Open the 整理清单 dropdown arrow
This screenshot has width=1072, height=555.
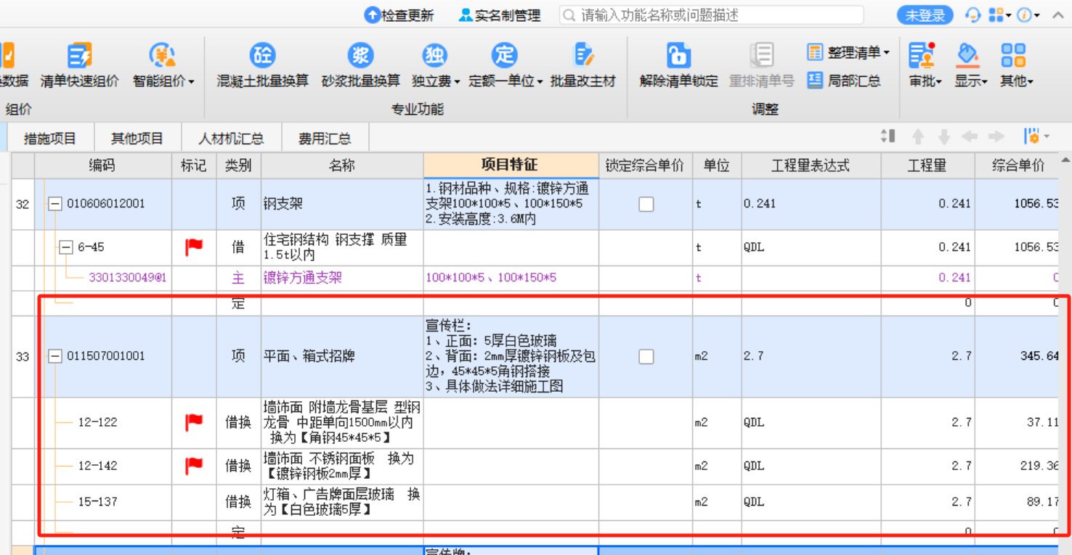[x=887, y=53]
